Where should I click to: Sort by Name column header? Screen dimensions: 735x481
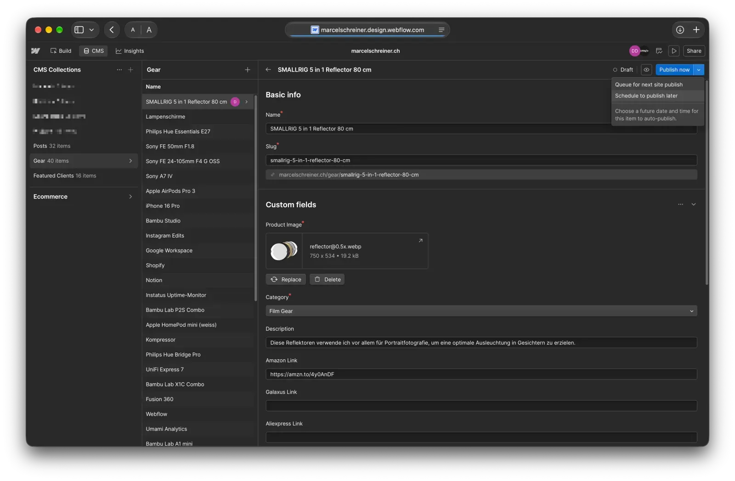[x=153, y=87]
